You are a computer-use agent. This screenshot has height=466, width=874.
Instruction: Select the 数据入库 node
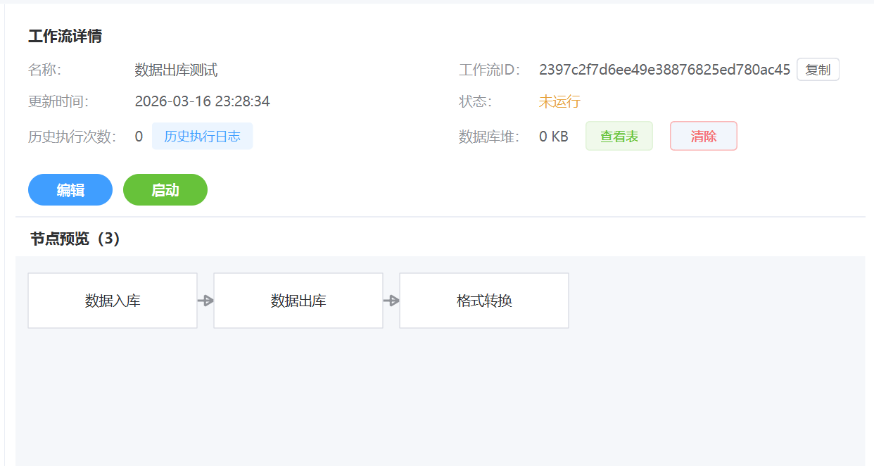pos(113,301)
